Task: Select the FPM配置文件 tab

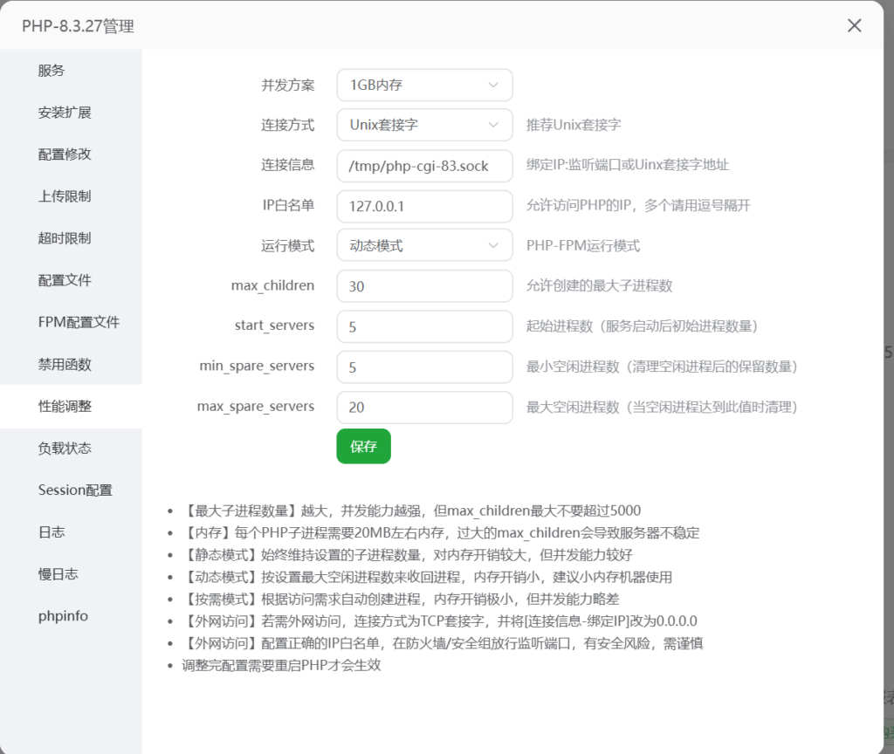Action: (x=79, y=322)
